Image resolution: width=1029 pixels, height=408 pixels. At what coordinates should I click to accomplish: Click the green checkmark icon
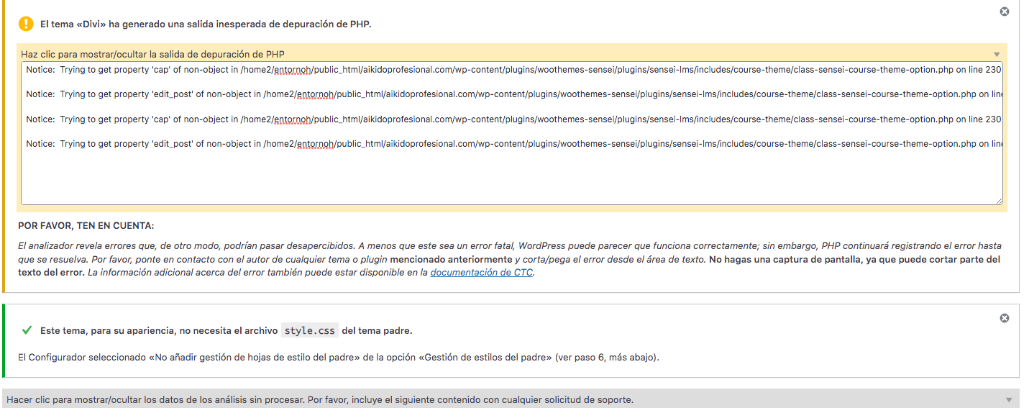pyautogui.click(x=27, y=330)
